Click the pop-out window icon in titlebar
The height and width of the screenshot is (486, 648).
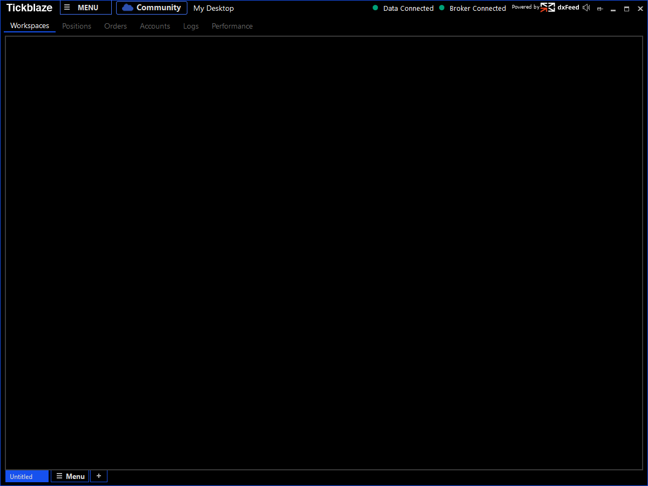600,9
